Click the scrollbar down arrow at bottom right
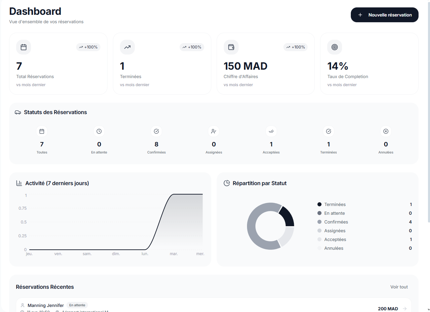 point(429,309)
